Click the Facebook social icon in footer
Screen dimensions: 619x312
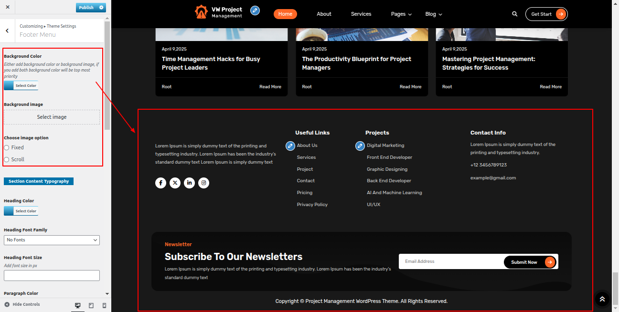[160, 183]
